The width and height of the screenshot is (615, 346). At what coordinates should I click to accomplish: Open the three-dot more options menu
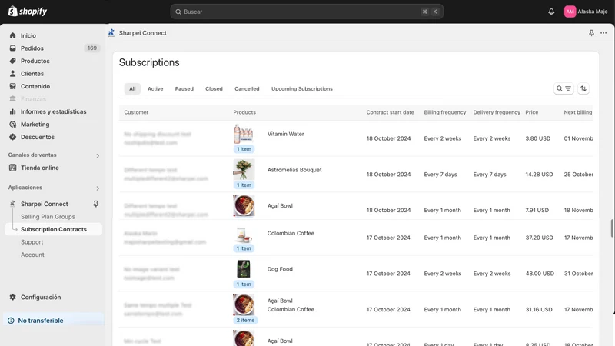coord(603,33)
